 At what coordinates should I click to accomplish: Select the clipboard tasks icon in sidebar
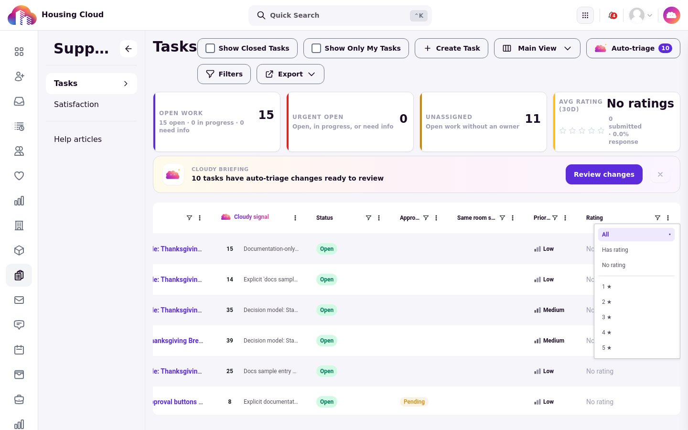[19, 275]
